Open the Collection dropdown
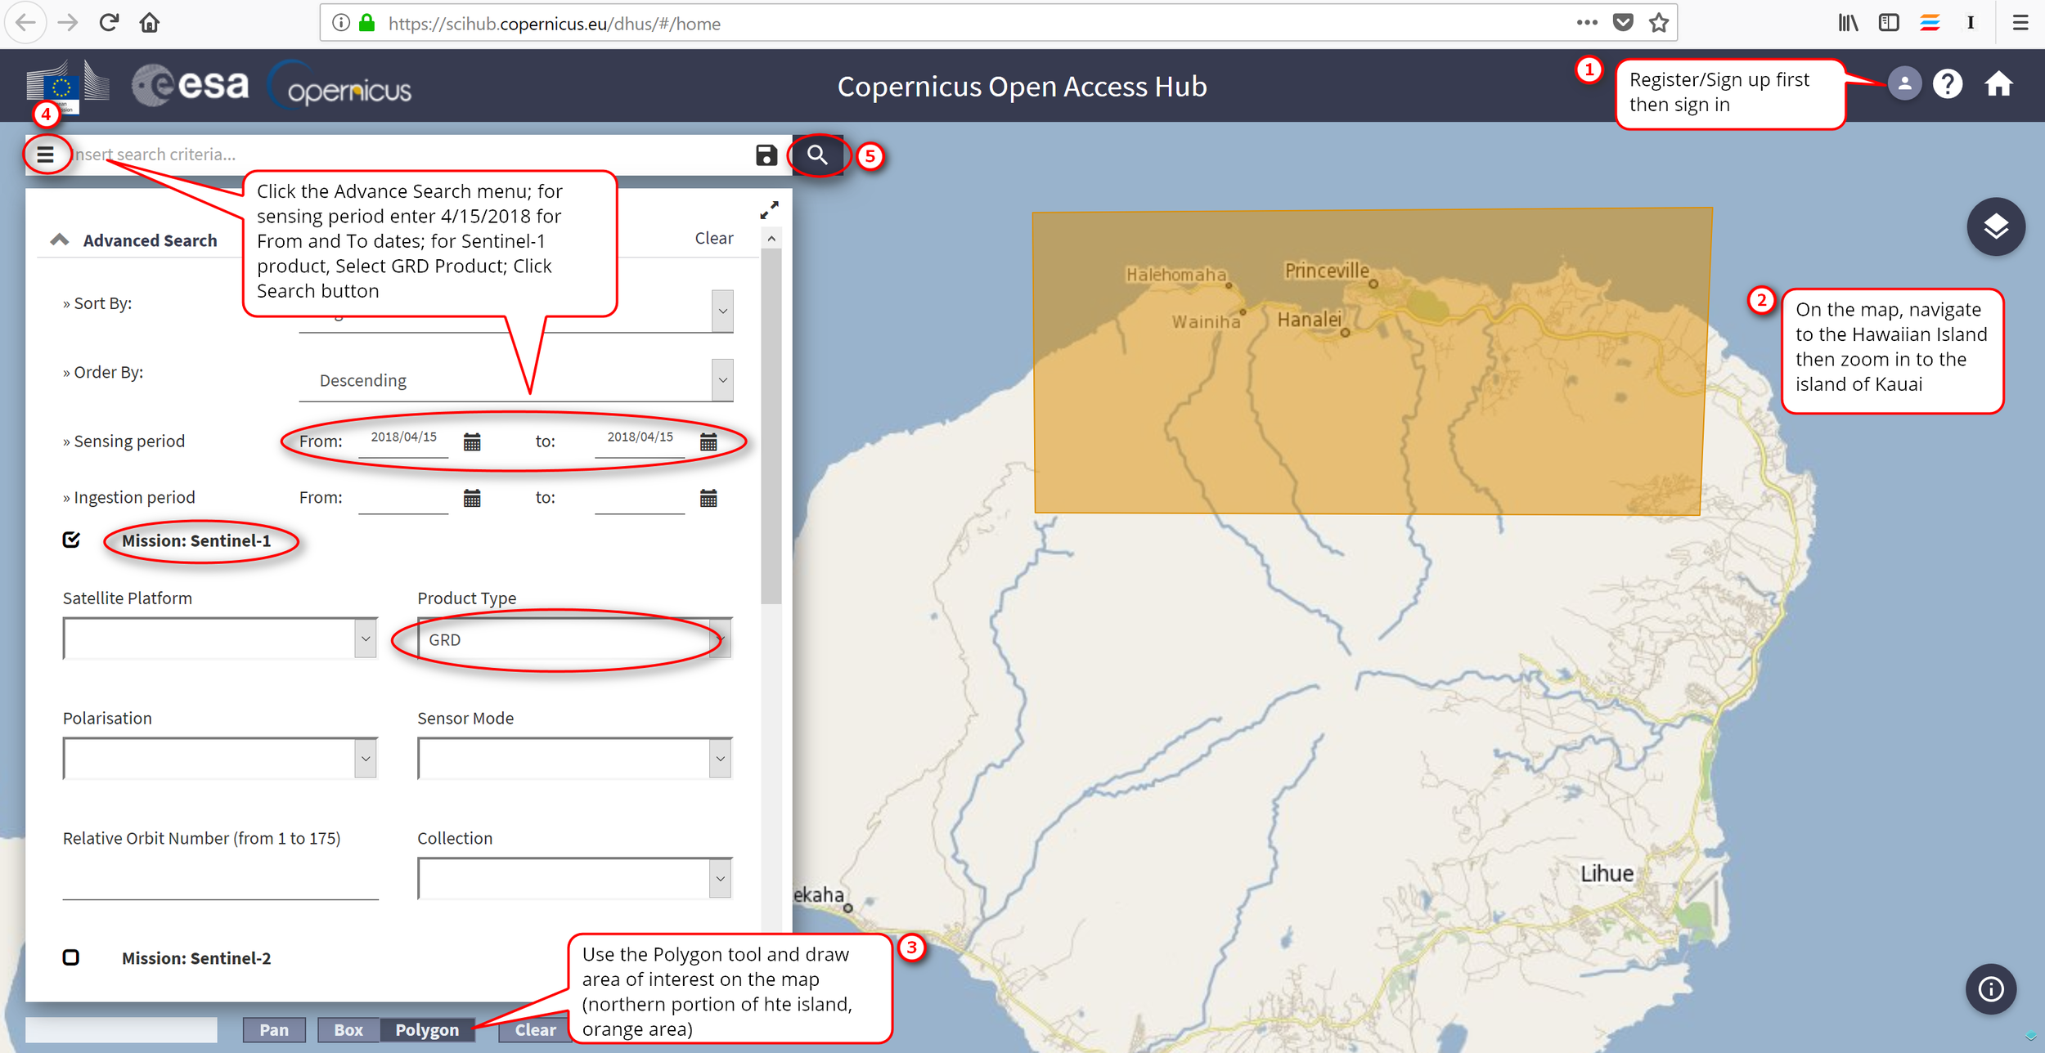The image size is (2045, 1053). 575,879
